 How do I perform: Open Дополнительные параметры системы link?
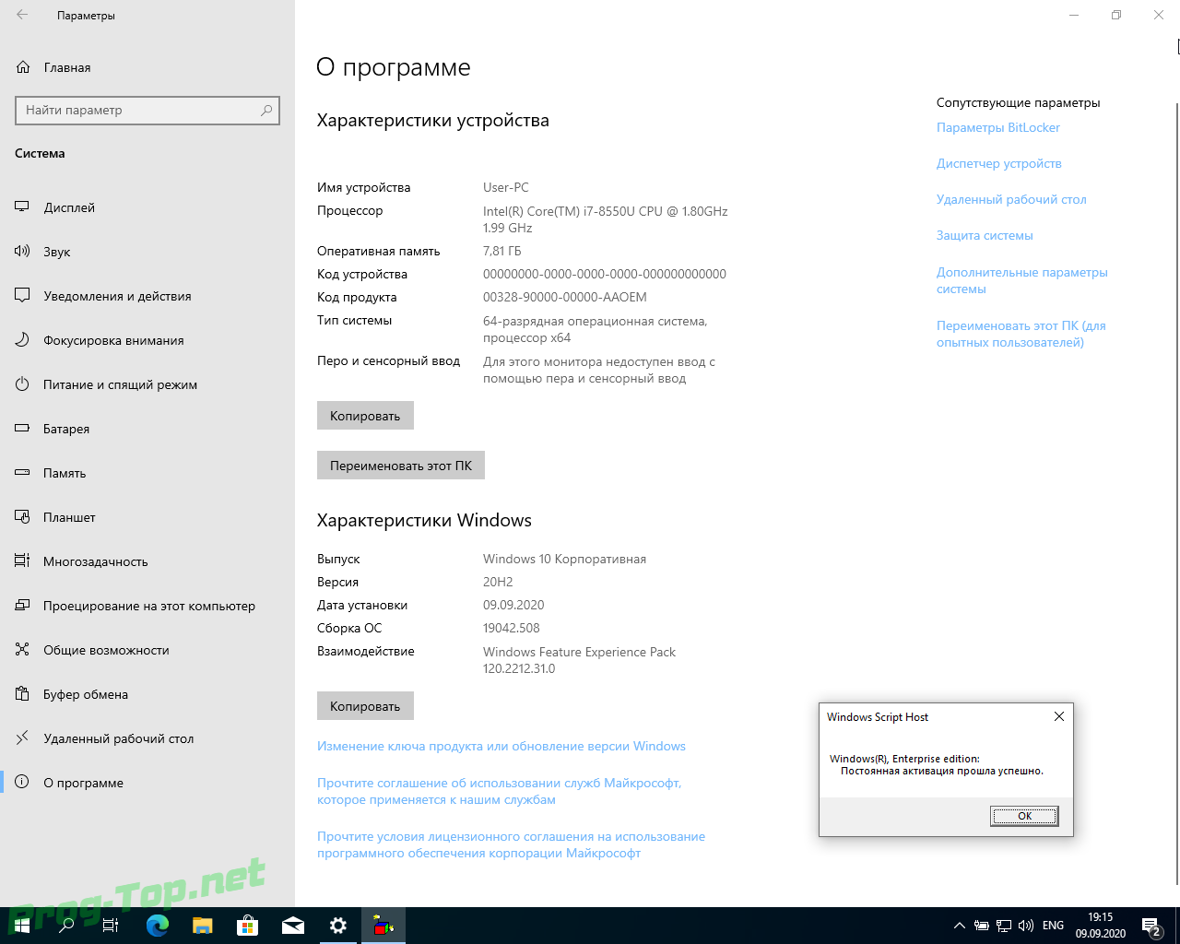click(1022, 280)
